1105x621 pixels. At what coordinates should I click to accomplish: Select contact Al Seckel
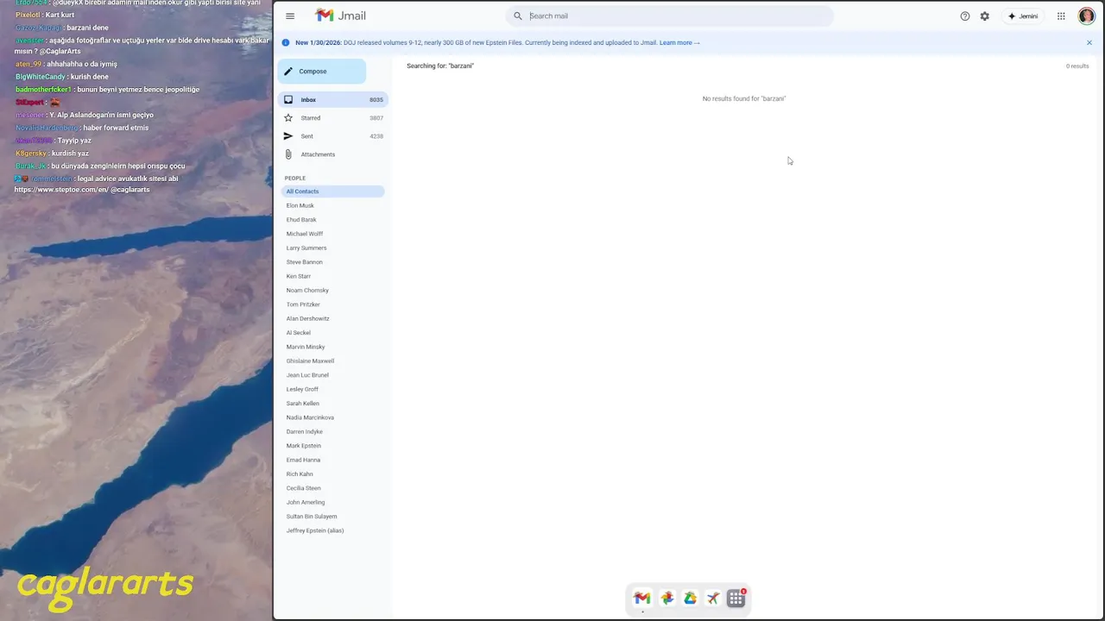point(299,332)
